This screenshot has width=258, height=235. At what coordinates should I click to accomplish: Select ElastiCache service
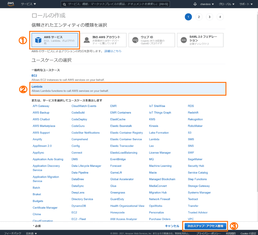[118, 119]
